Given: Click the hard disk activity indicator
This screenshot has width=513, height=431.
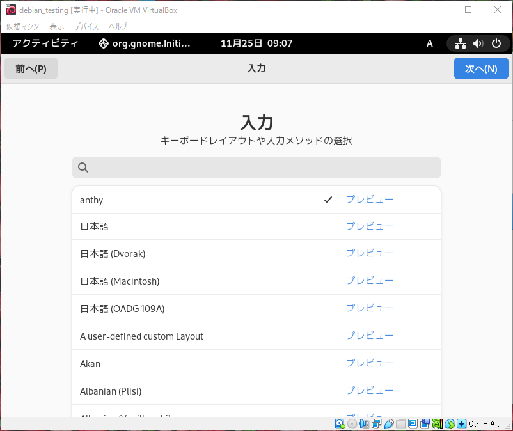Looking at the screenshot, I should pos(340,424).
